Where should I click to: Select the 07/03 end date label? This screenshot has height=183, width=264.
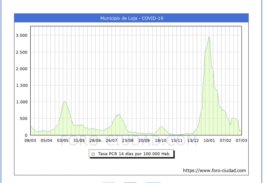click(x=241, y=140)
